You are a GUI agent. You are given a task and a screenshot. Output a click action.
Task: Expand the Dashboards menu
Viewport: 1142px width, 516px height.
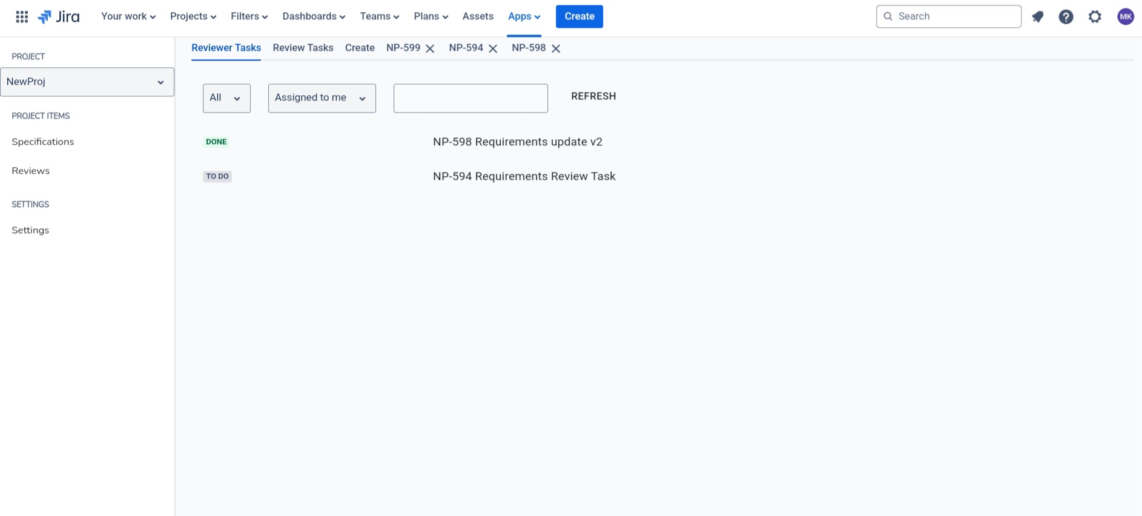(x=314, y=16)
